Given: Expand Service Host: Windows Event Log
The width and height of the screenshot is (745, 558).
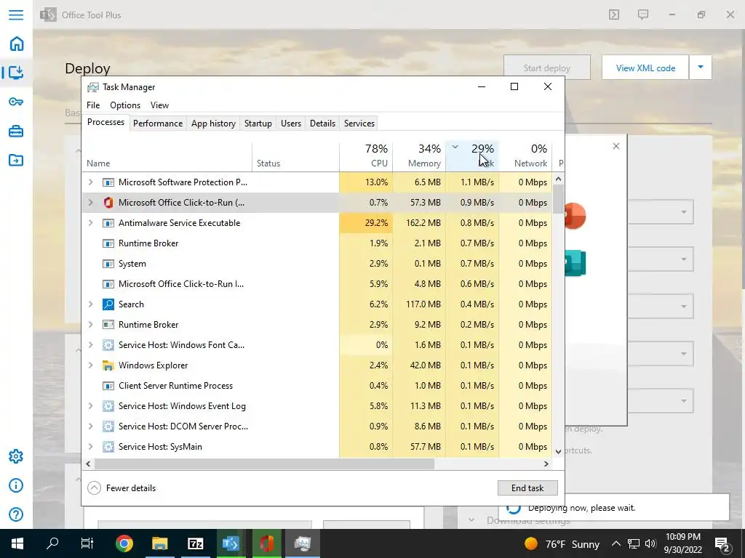Looking at the screenshot, I should tap(90, 406).
